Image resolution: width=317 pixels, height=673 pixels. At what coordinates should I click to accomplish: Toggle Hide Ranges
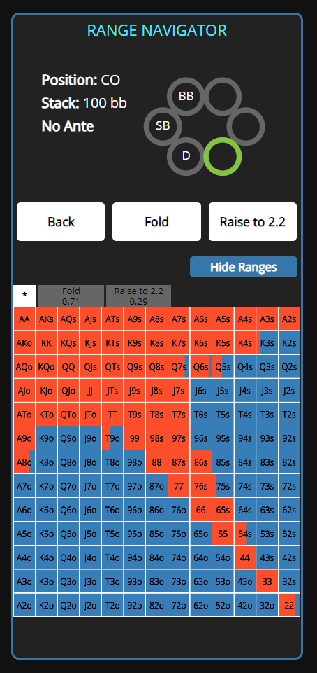pyautogui.click(x=244, y=267)
